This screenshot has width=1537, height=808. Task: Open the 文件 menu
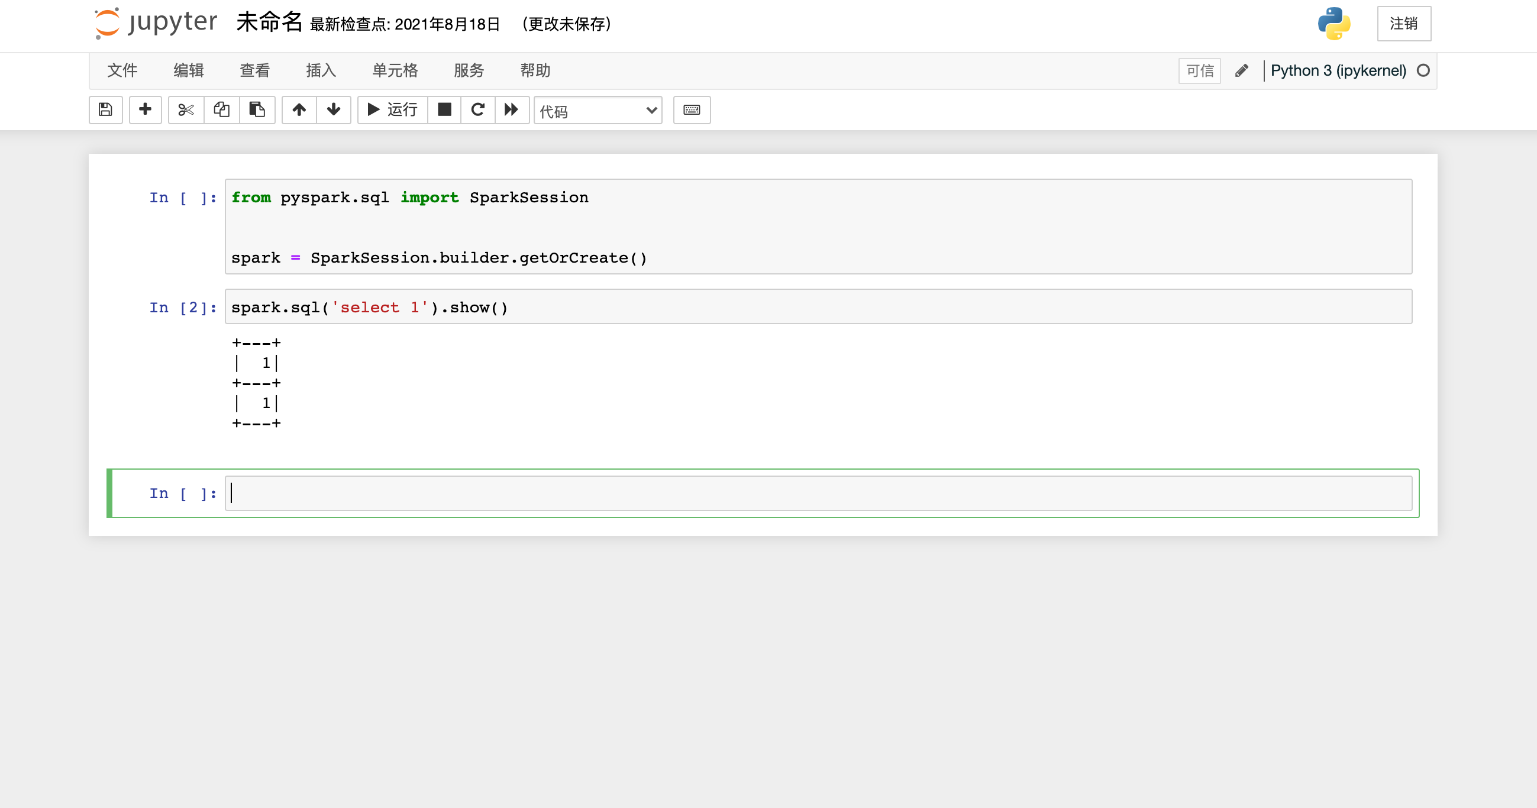pos(122,70)
